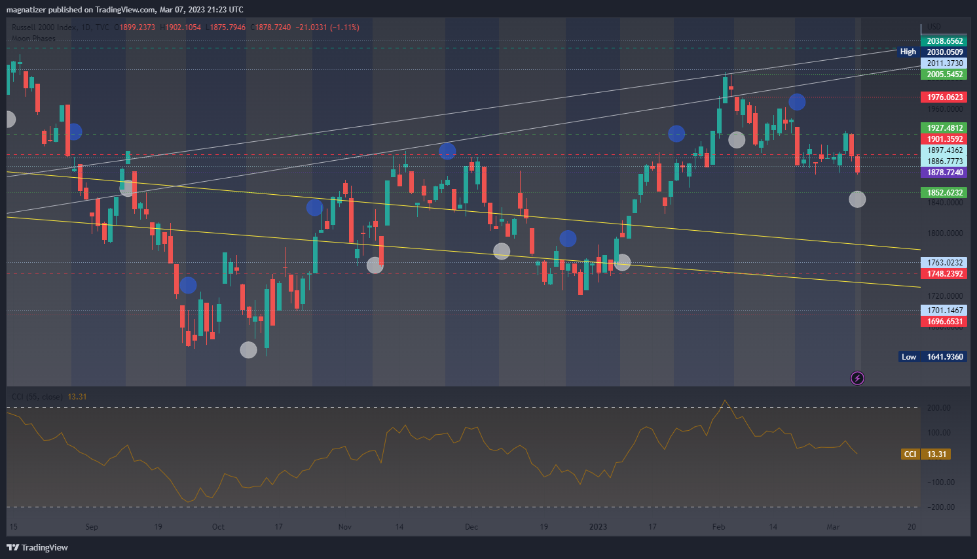977x559 pixels.
Task: Click the green 2005.5452 price label
Action: click(x=944, y=75)
